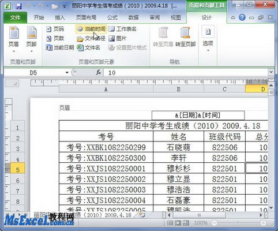Viewport: 278px width, 231px height.
Task: Expand the formula bar with right arrow
Action: click(271, 72)
